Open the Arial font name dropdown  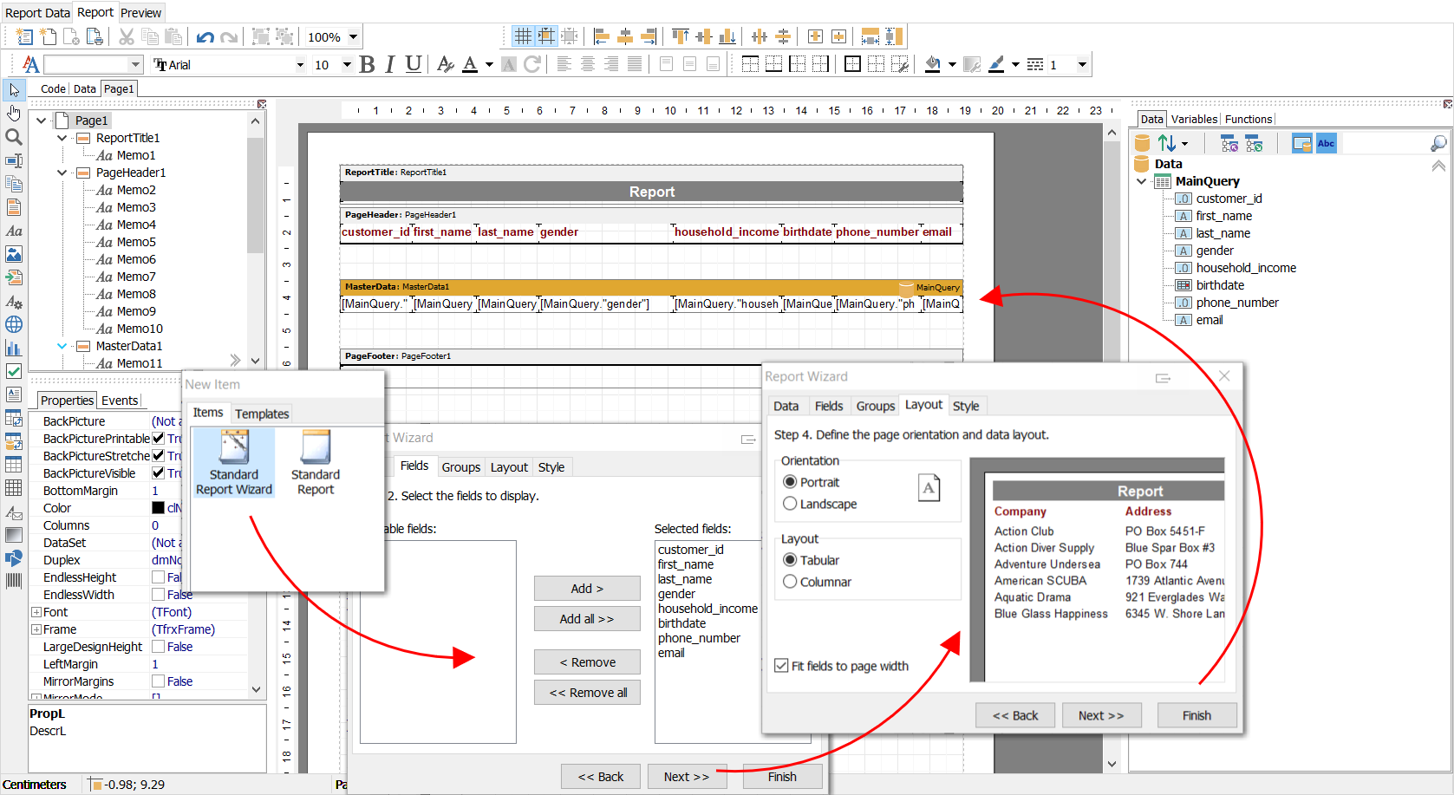click(x=300, y=65)
